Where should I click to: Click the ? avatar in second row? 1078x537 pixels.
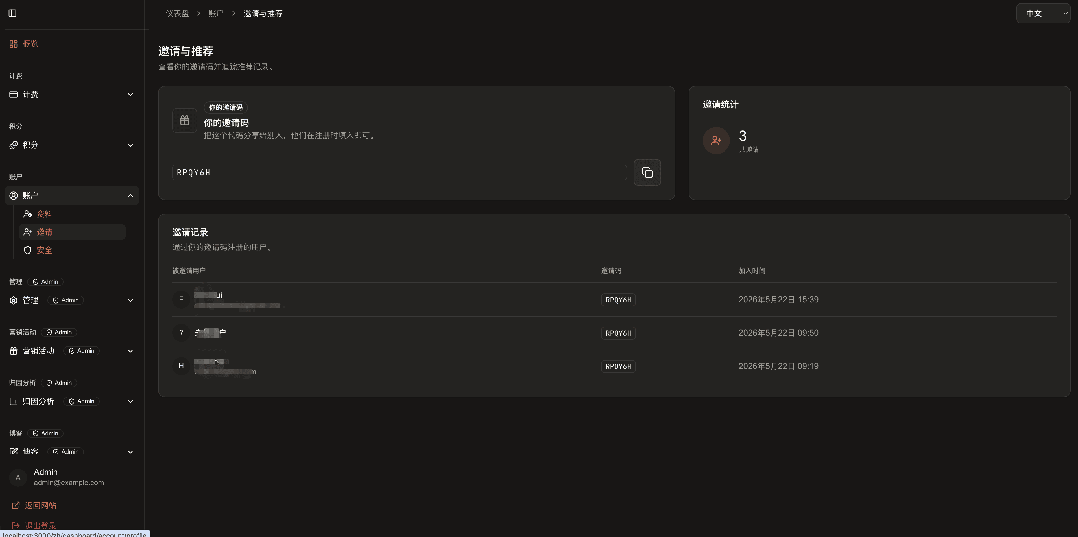(x=181, y=333)
